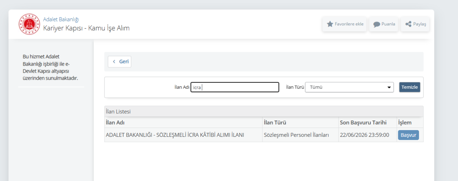Click the e-Devlet Kapısı info sidebar text
Screen dimensions: 458x181
click(x=50, y=67)
